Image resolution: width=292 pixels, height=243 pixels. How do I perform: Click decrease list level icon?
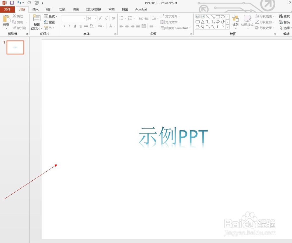(141, 18)
